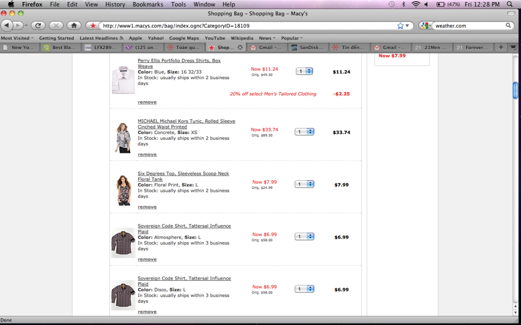Click the Reload page icon
This screenshot has height=325, width=521.
point(38,25)
